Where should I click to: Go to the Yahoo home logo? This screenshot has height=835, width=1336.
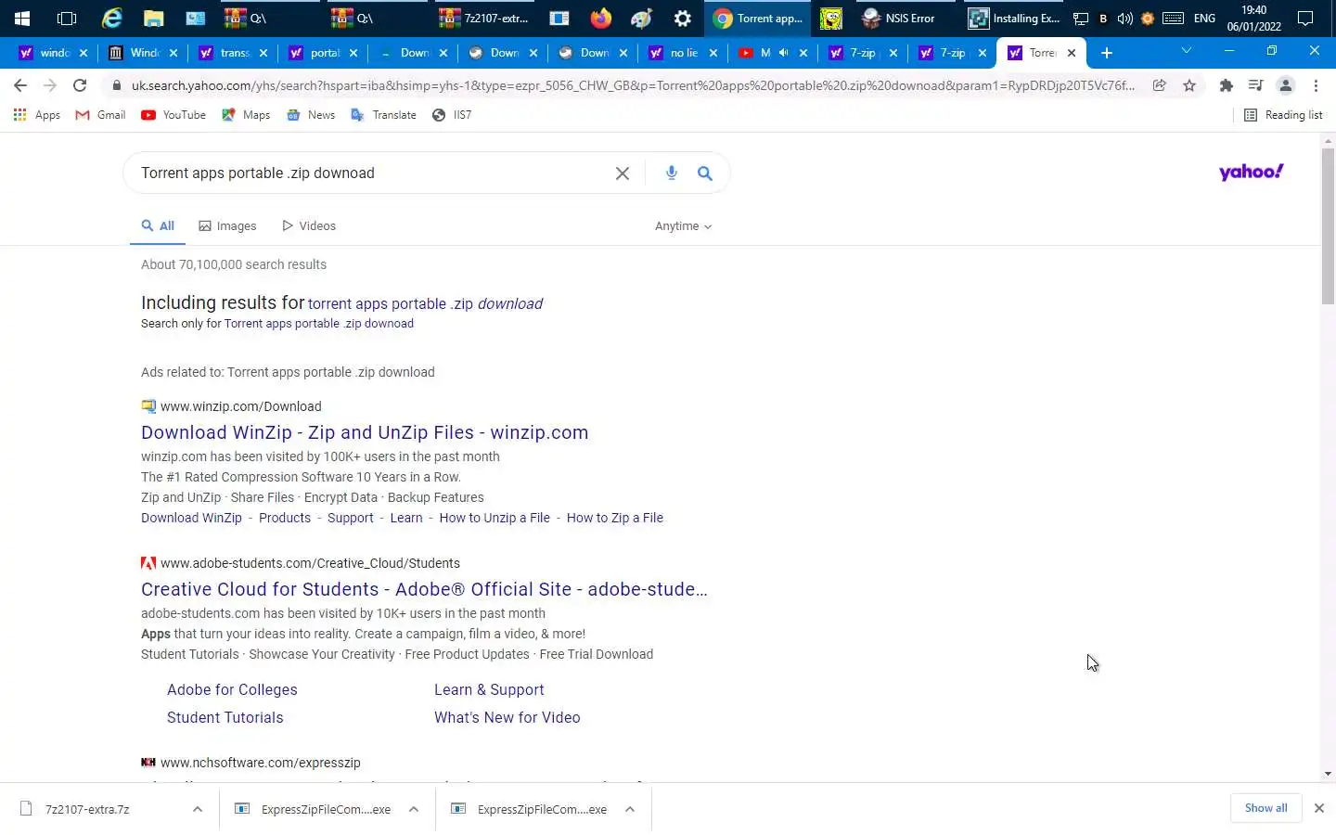[x=1251, y=172]
